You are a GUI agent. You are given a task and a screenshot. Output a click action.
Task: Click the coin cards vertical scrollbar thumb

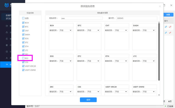159,52
